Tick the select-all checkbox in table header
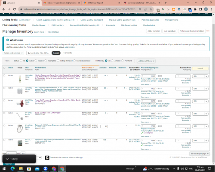This screenshot has height=172, width=215. tap(4, 68)
